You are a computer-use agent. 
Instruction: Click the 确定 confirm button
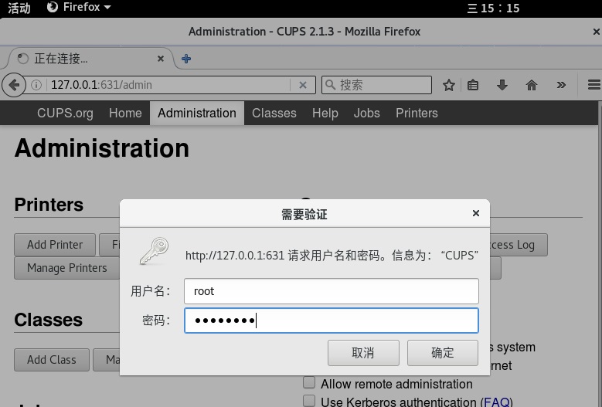click(443, 353)
